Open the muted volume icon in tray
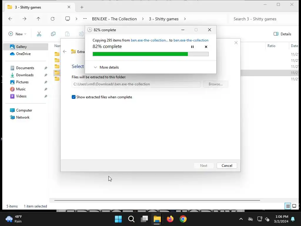This screenshot has height=226, width=301. tap(267, 219)
